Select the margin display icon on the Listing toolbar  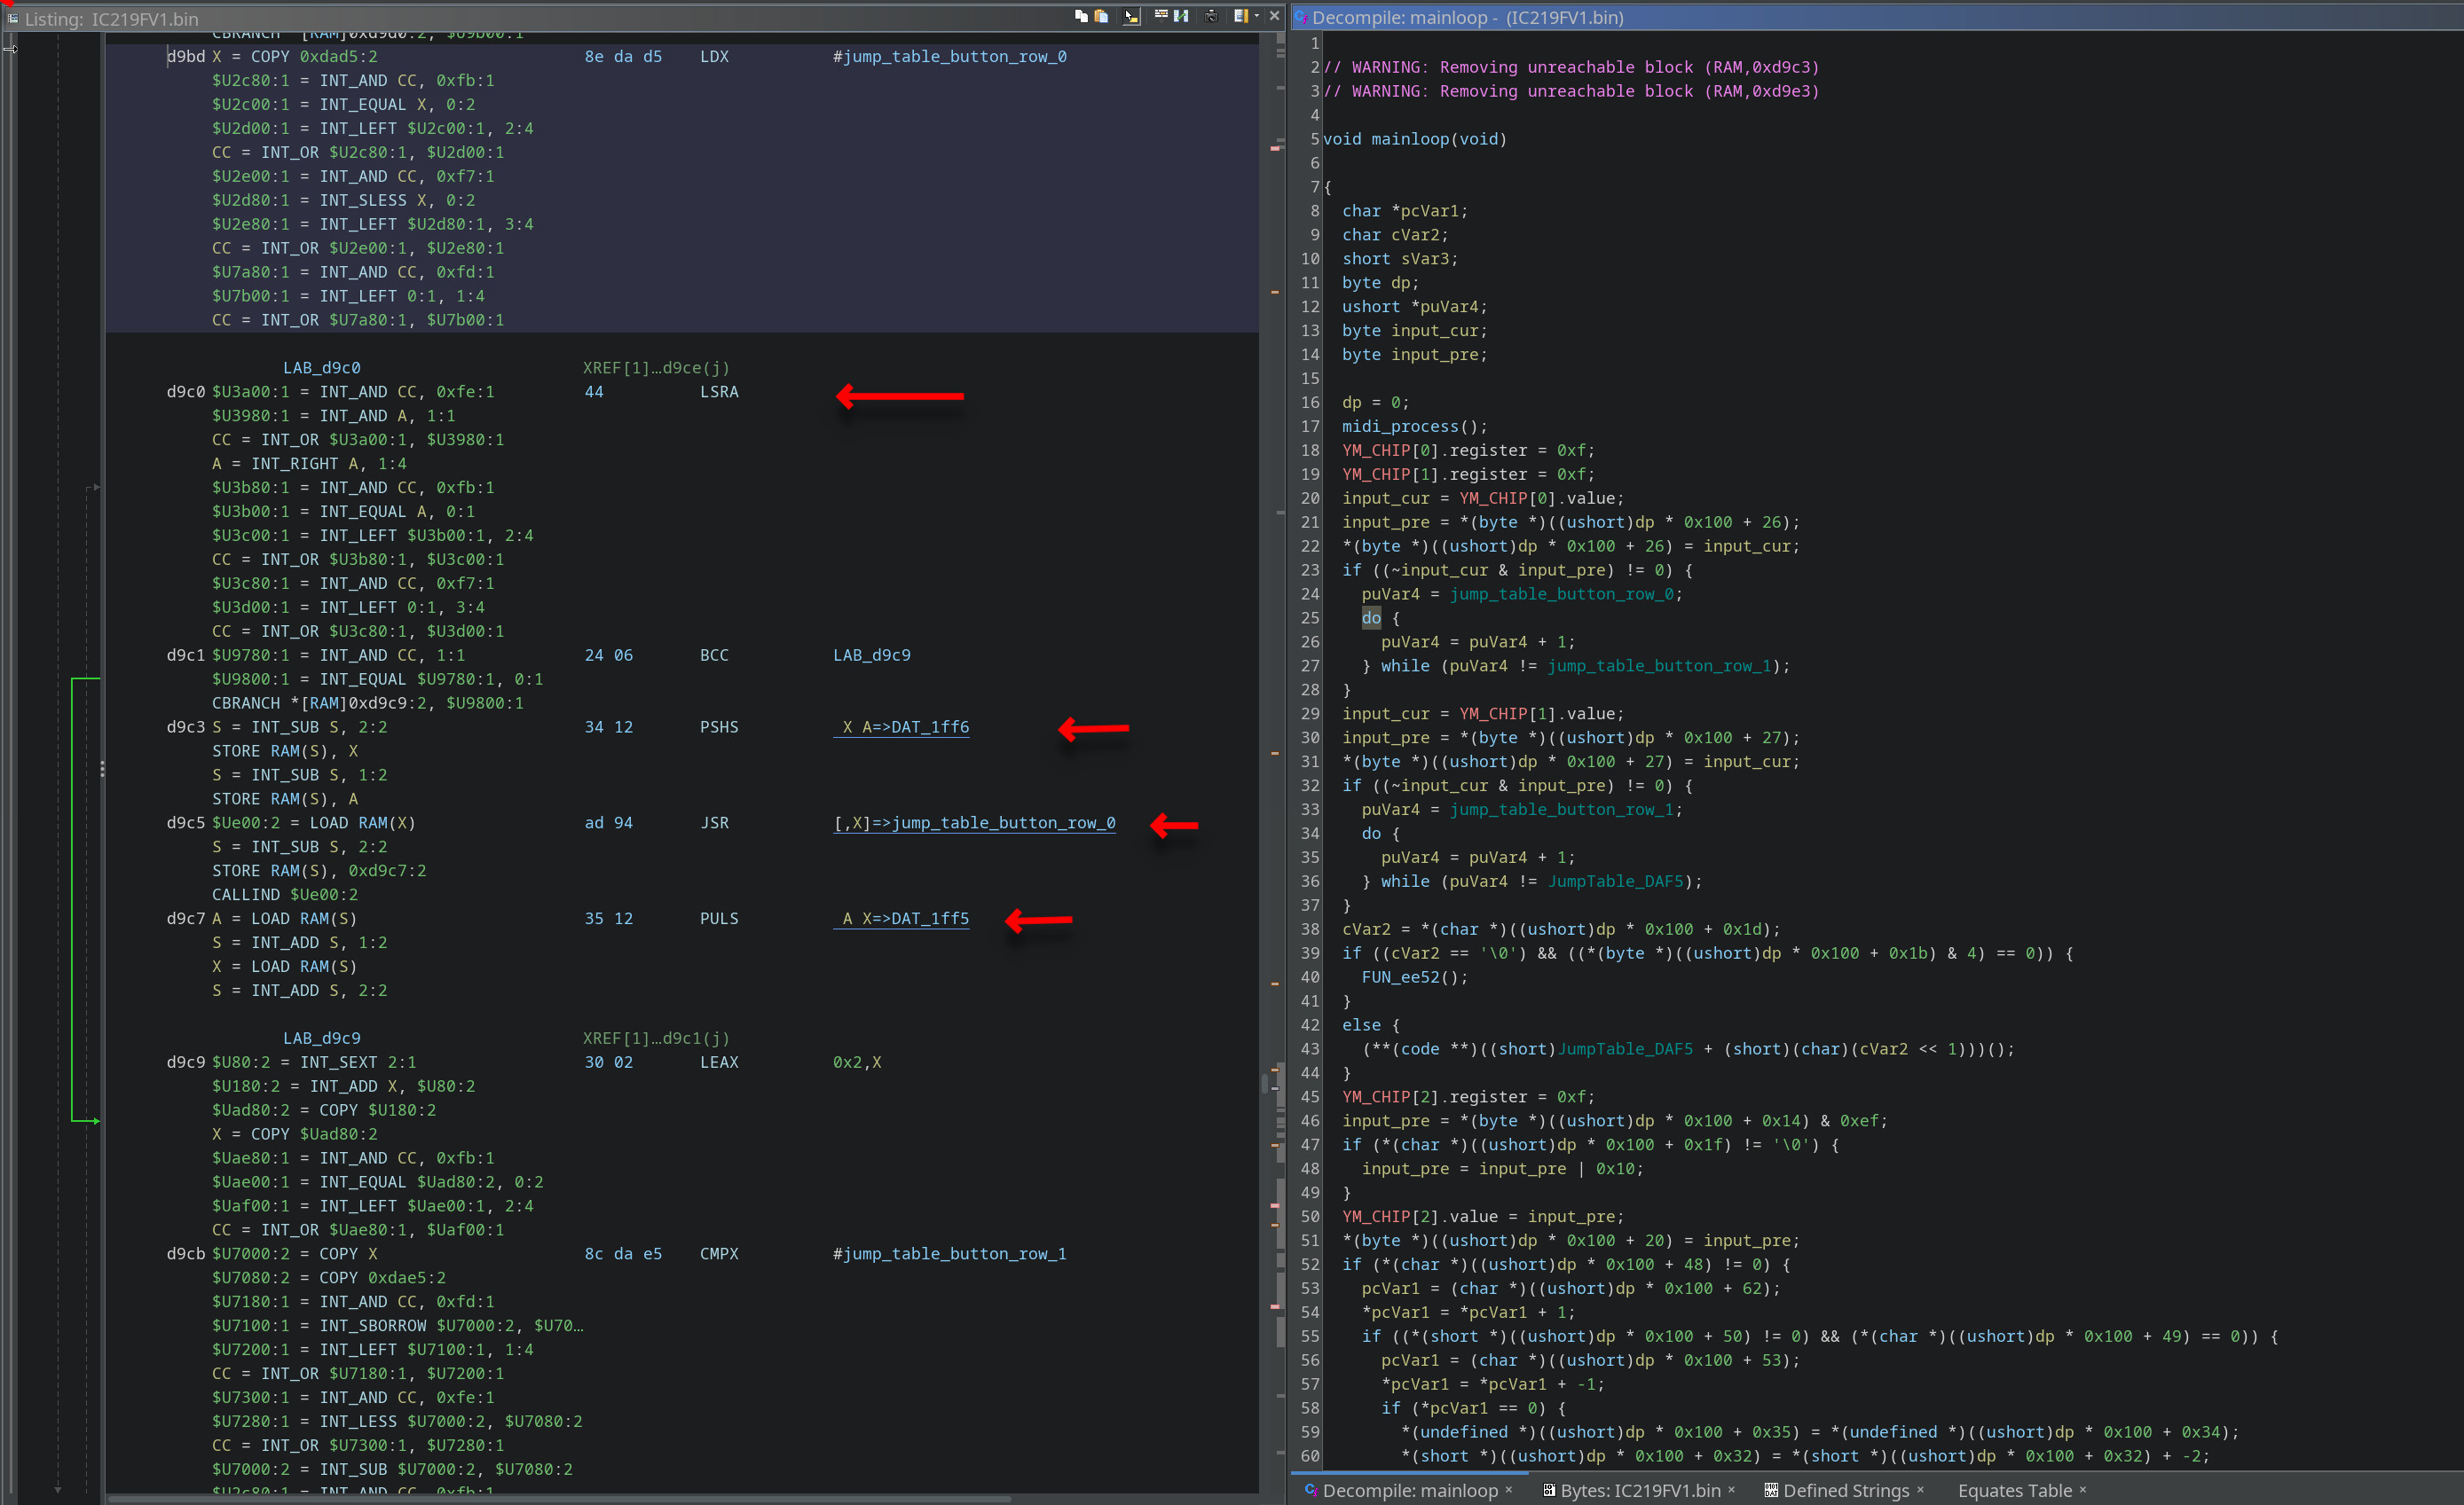tap(1242, 17)
